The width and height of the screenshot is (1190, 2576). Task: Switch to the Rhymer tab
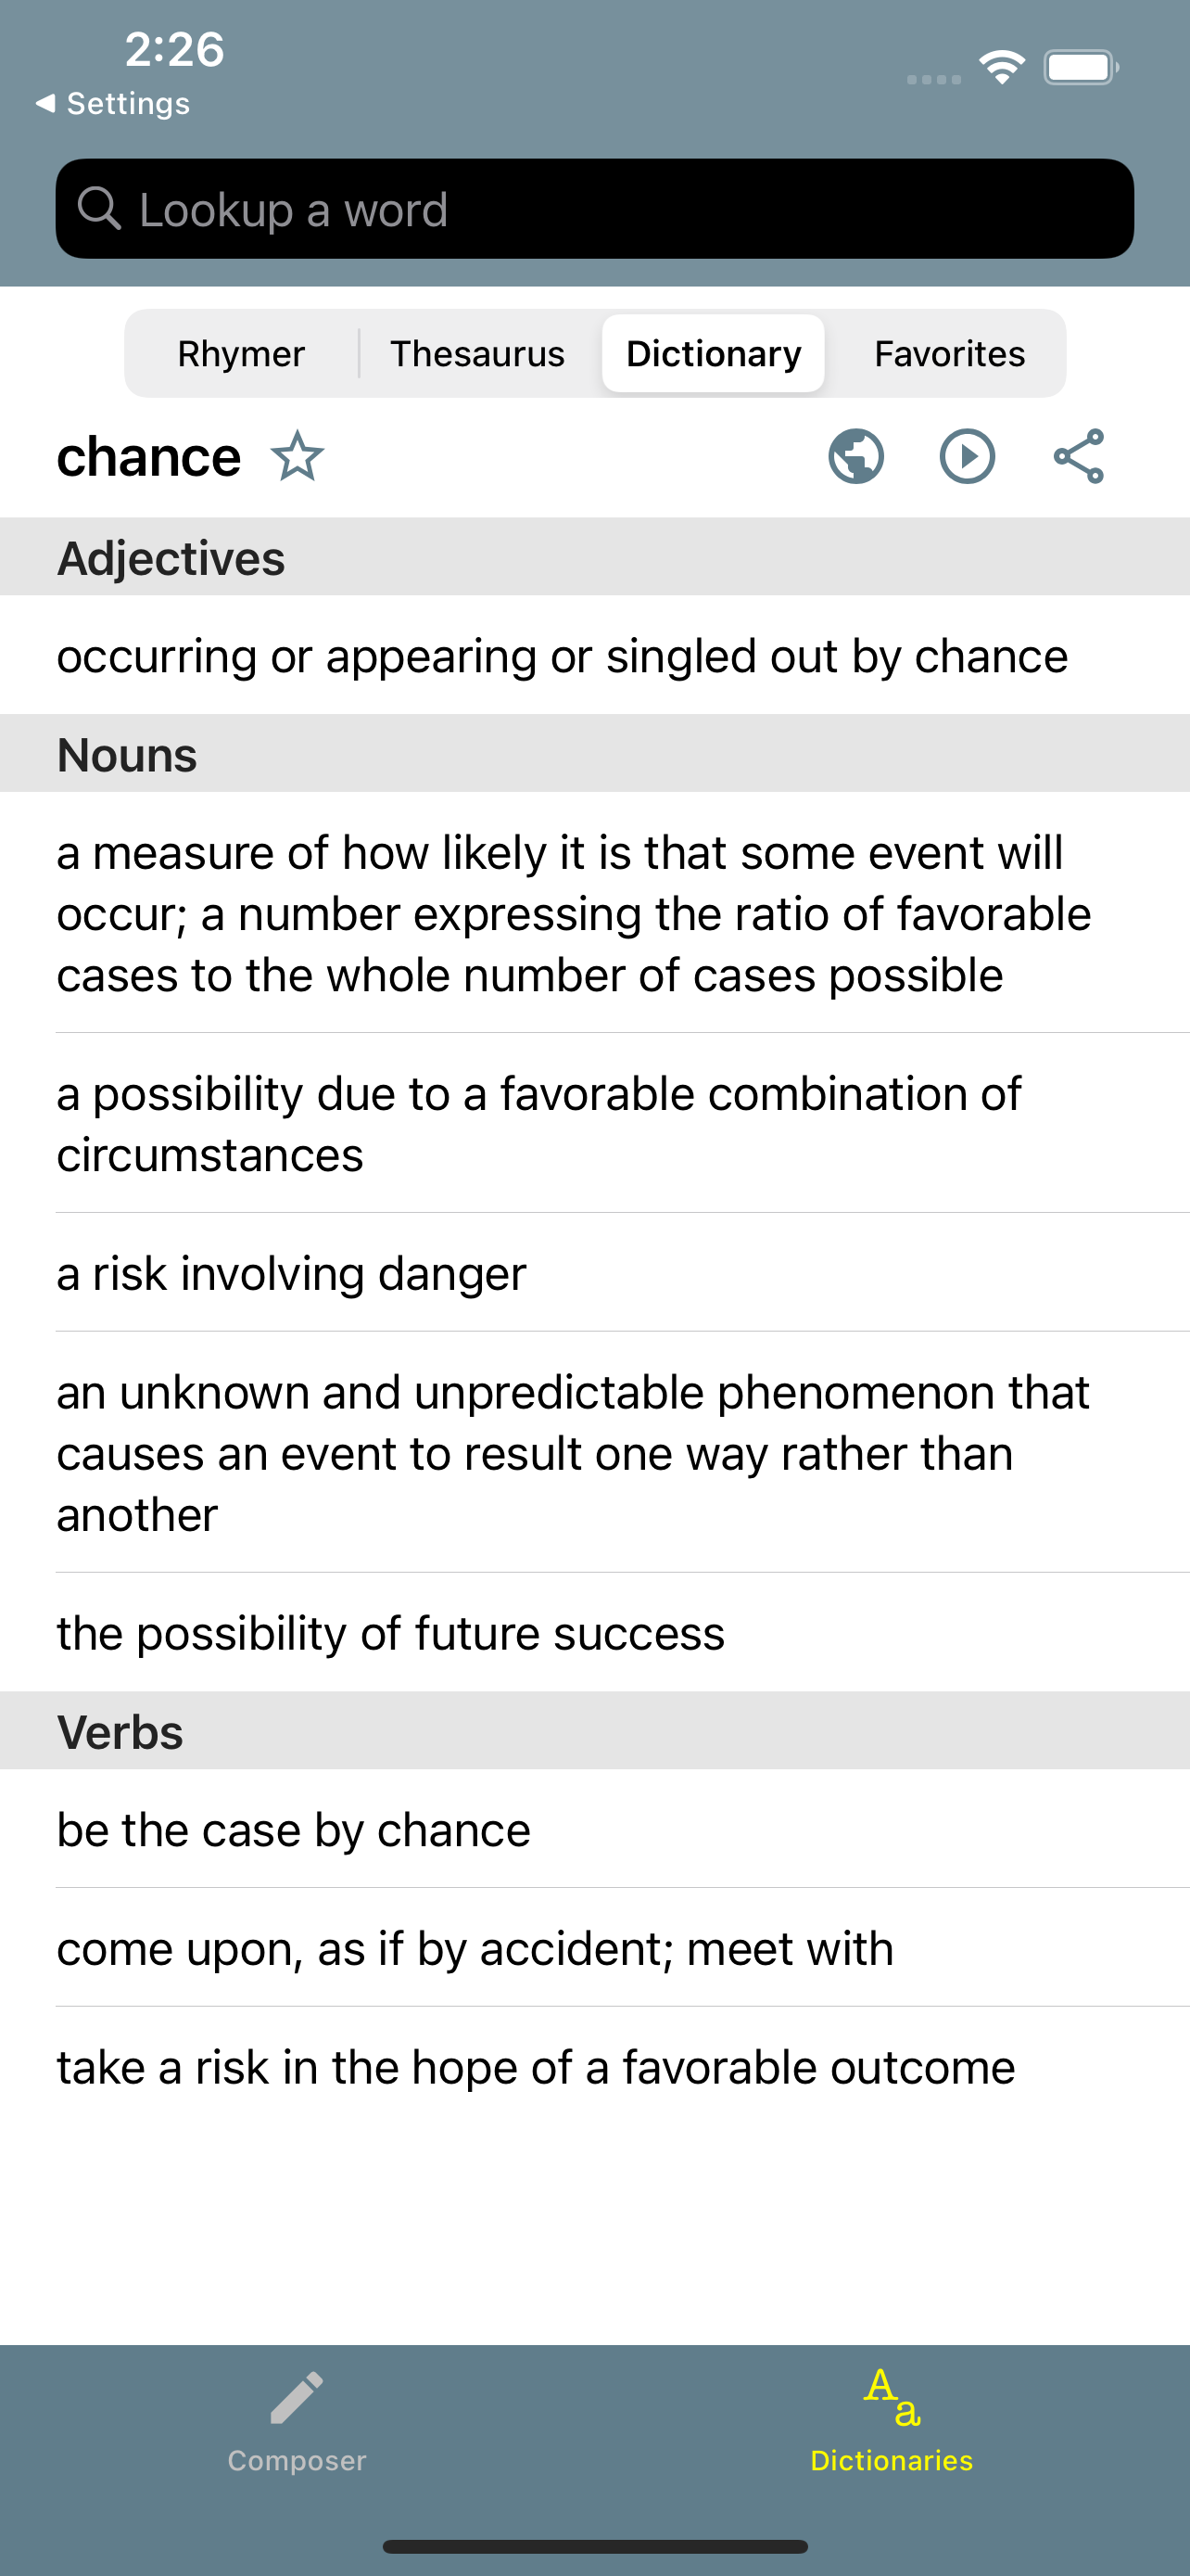tap(241, 354)
